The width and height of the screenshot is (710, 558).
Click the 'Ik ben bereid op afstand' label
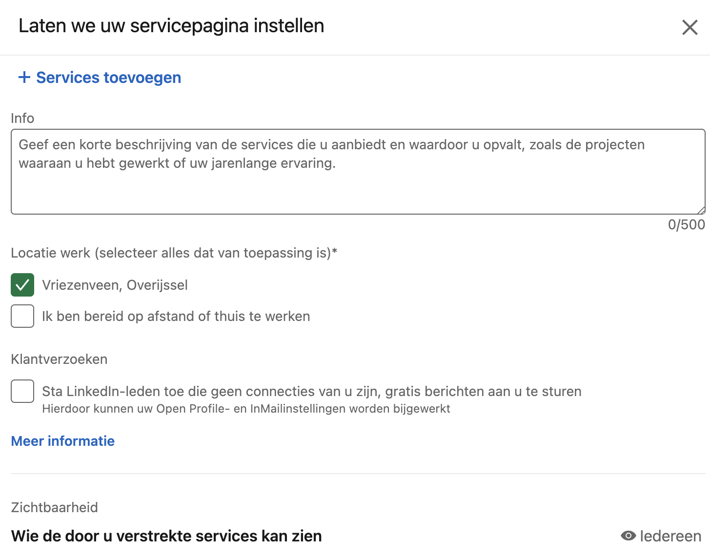pyautogui.click(x=176, y=316)
